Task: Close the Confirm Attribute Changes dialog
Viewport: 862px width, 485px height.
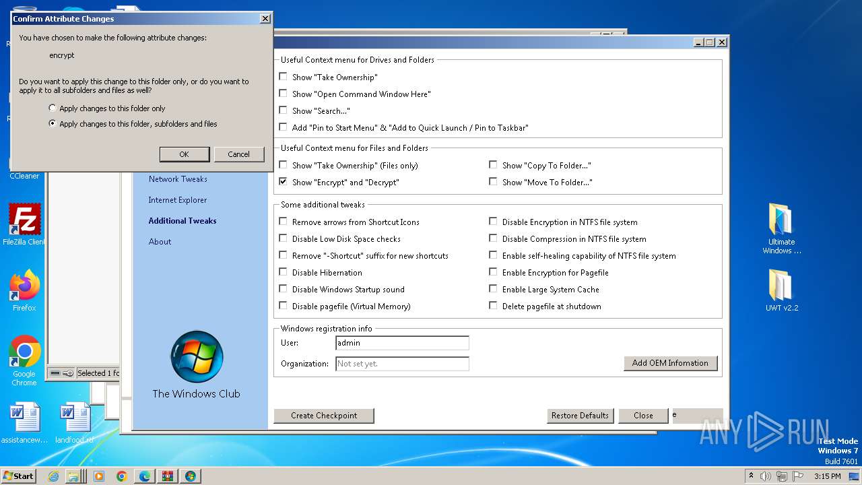Action: click(x=265, y=19)
